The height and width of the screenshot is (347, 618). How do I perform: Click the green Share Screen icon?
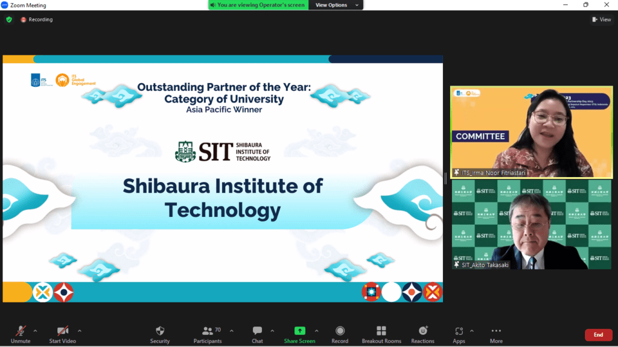coord(299,331)
